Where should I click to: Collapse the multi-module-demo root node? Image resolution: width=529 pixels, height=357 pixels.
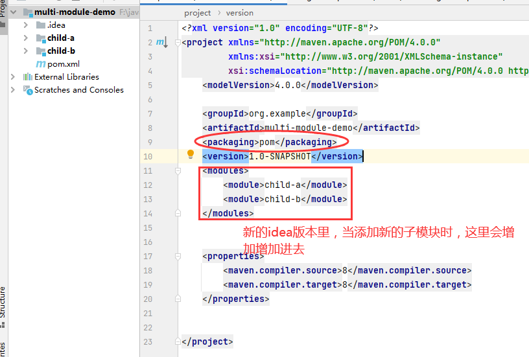13,12
